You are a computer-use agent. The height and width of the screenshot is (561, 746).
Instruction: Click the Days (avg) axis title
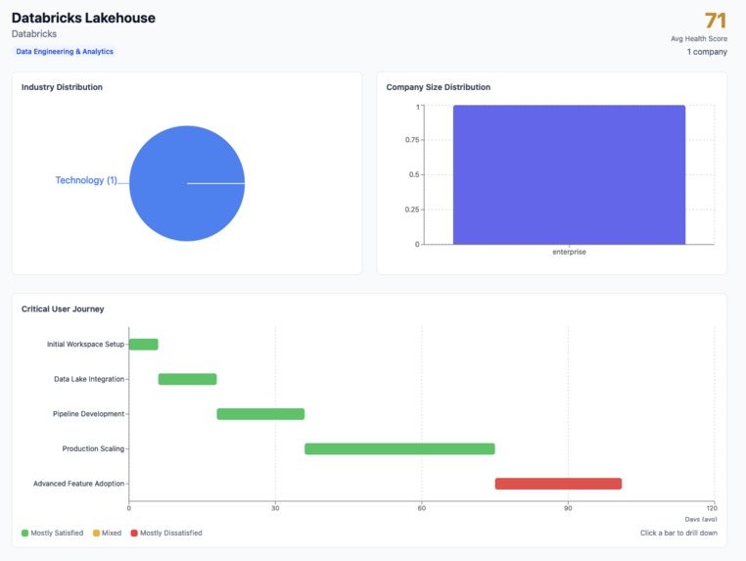click(701, 519)
